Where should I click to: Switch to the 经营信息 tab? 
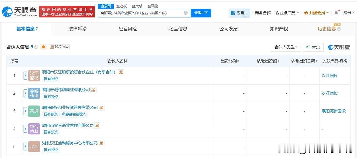tap(178, 29)
